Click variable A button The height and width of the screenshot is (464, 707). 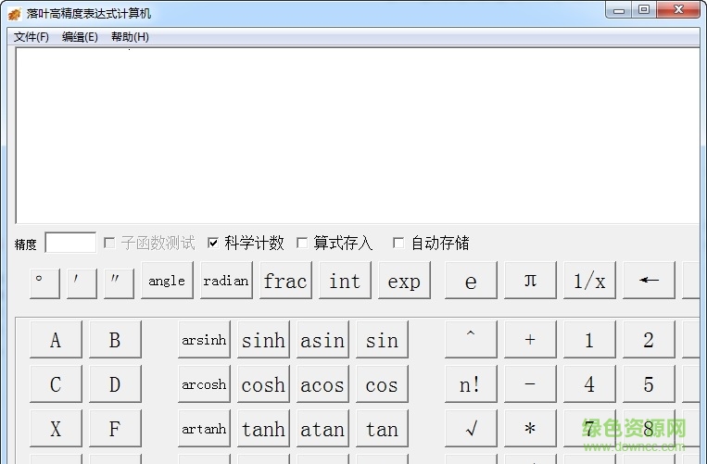56,339
